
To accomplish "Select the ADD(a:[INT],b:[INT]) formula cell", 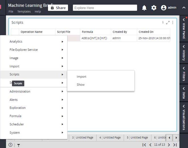I will pos(95,38).
